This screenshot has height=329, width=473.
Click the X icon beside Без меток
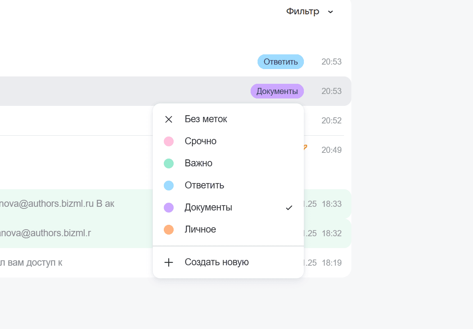pyautogui.click(x=168, y=119)
